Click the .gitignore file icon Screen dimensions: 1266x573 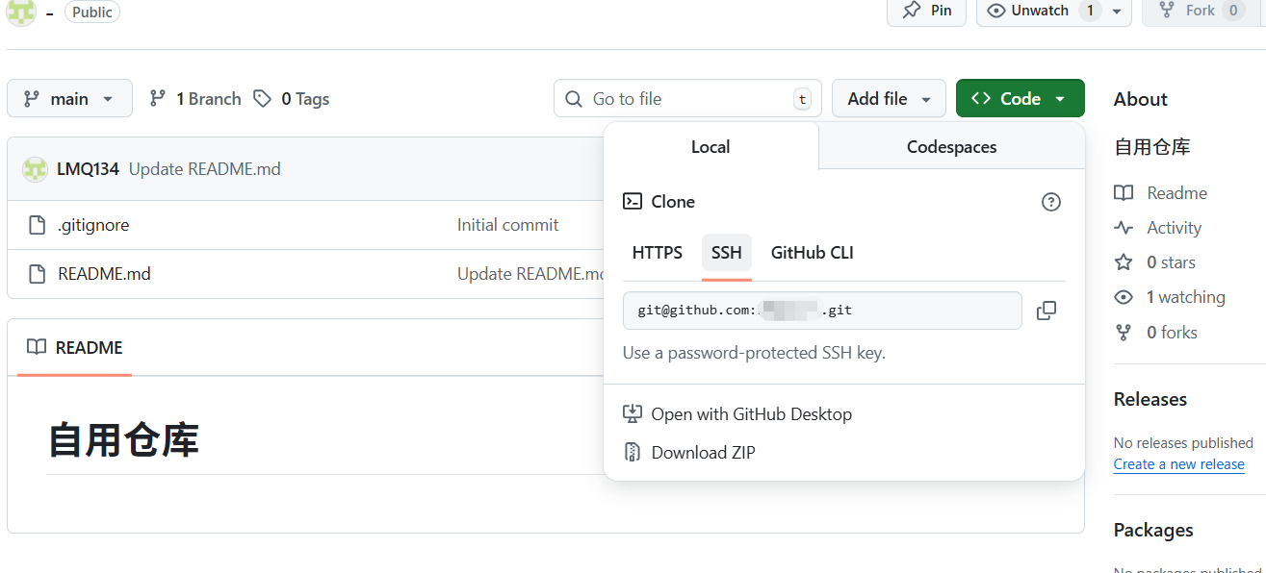(37, 225)
